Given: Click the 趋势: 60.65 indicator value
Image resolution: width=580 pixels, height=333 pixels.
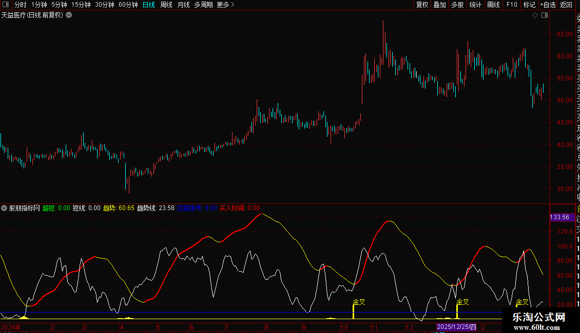Looking at the screenshot, I should 119,208.
